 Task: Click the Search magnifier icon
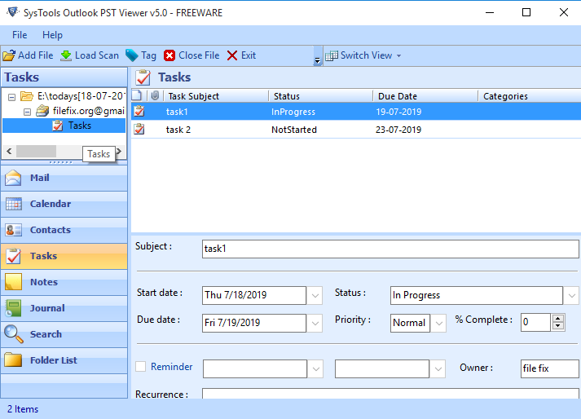pyautogui.click(x=13, y=334)
